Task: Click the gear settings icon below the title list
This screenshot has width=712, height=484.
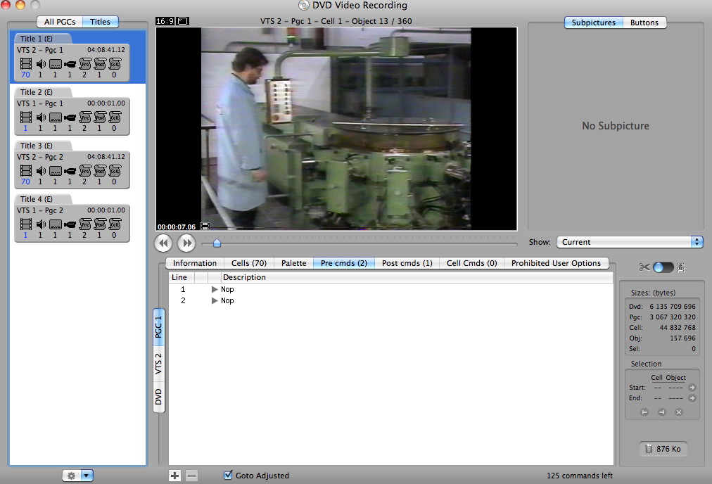Action: pos(72,476)
